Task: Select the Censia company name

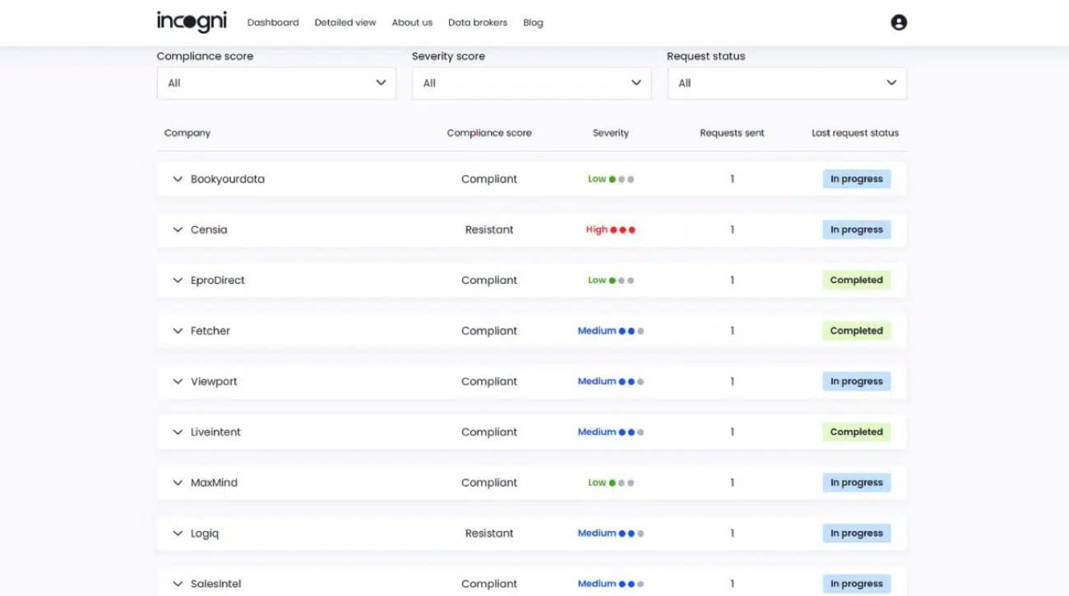Action: (x=209, y=230)
